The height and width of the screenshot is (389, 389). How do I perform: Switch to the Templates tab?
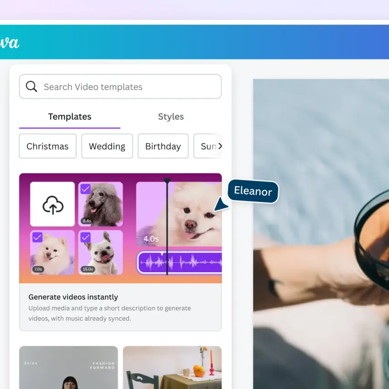[x=70, y=117]
